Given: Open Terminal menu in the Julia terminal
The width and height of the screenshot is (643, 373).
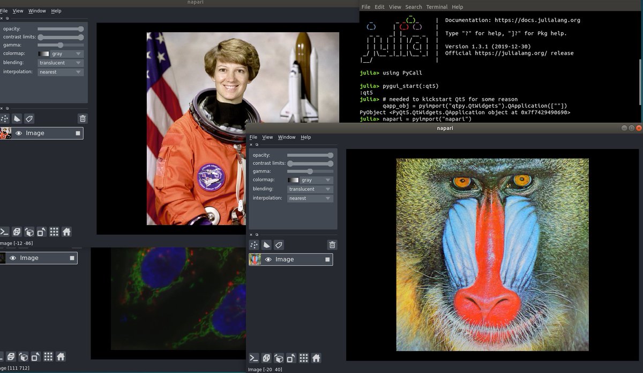Looking at the screenshot, I should (x=437, y=7).
